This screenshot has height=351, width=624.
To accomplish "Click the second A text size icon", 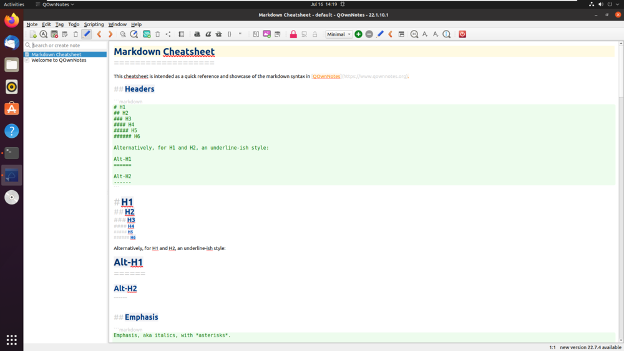I will 436,34.
